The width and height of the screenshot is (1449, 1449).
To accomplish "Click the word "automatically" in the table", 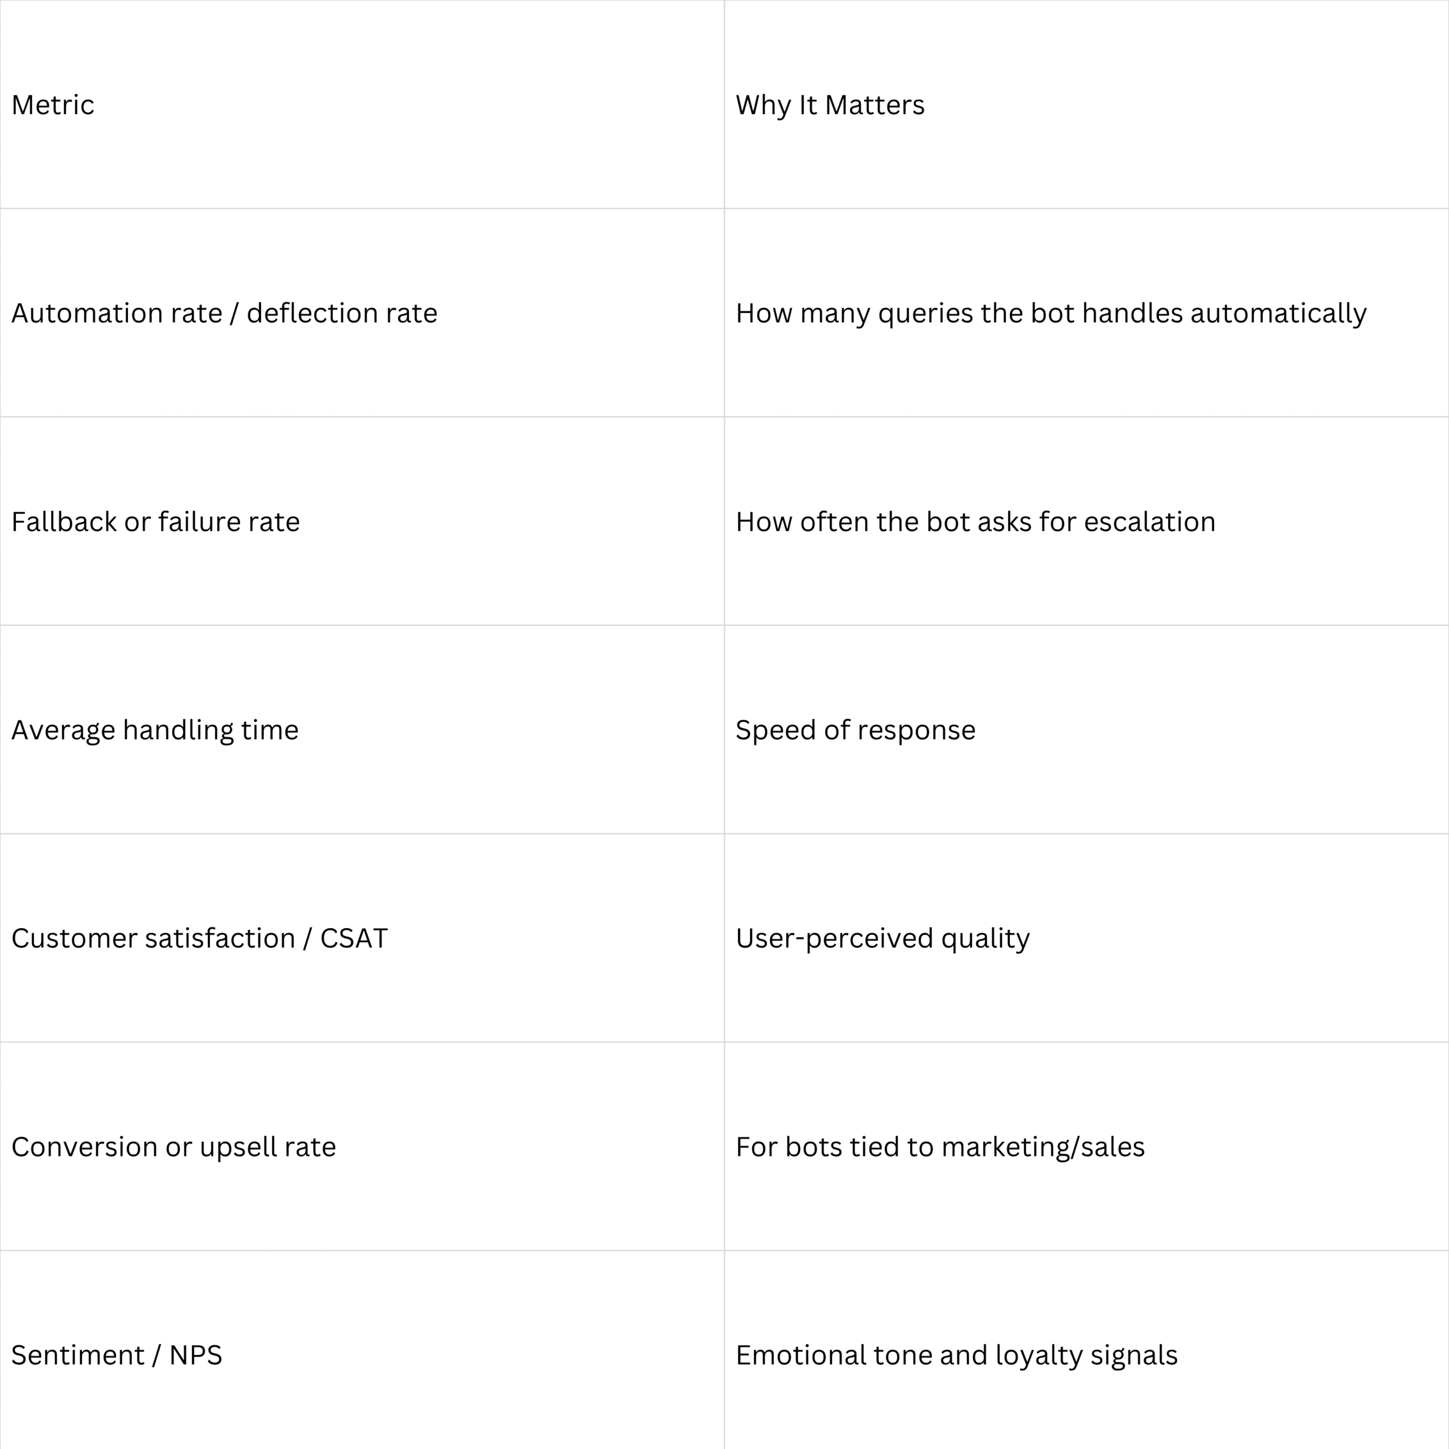I will (1278, 313).
